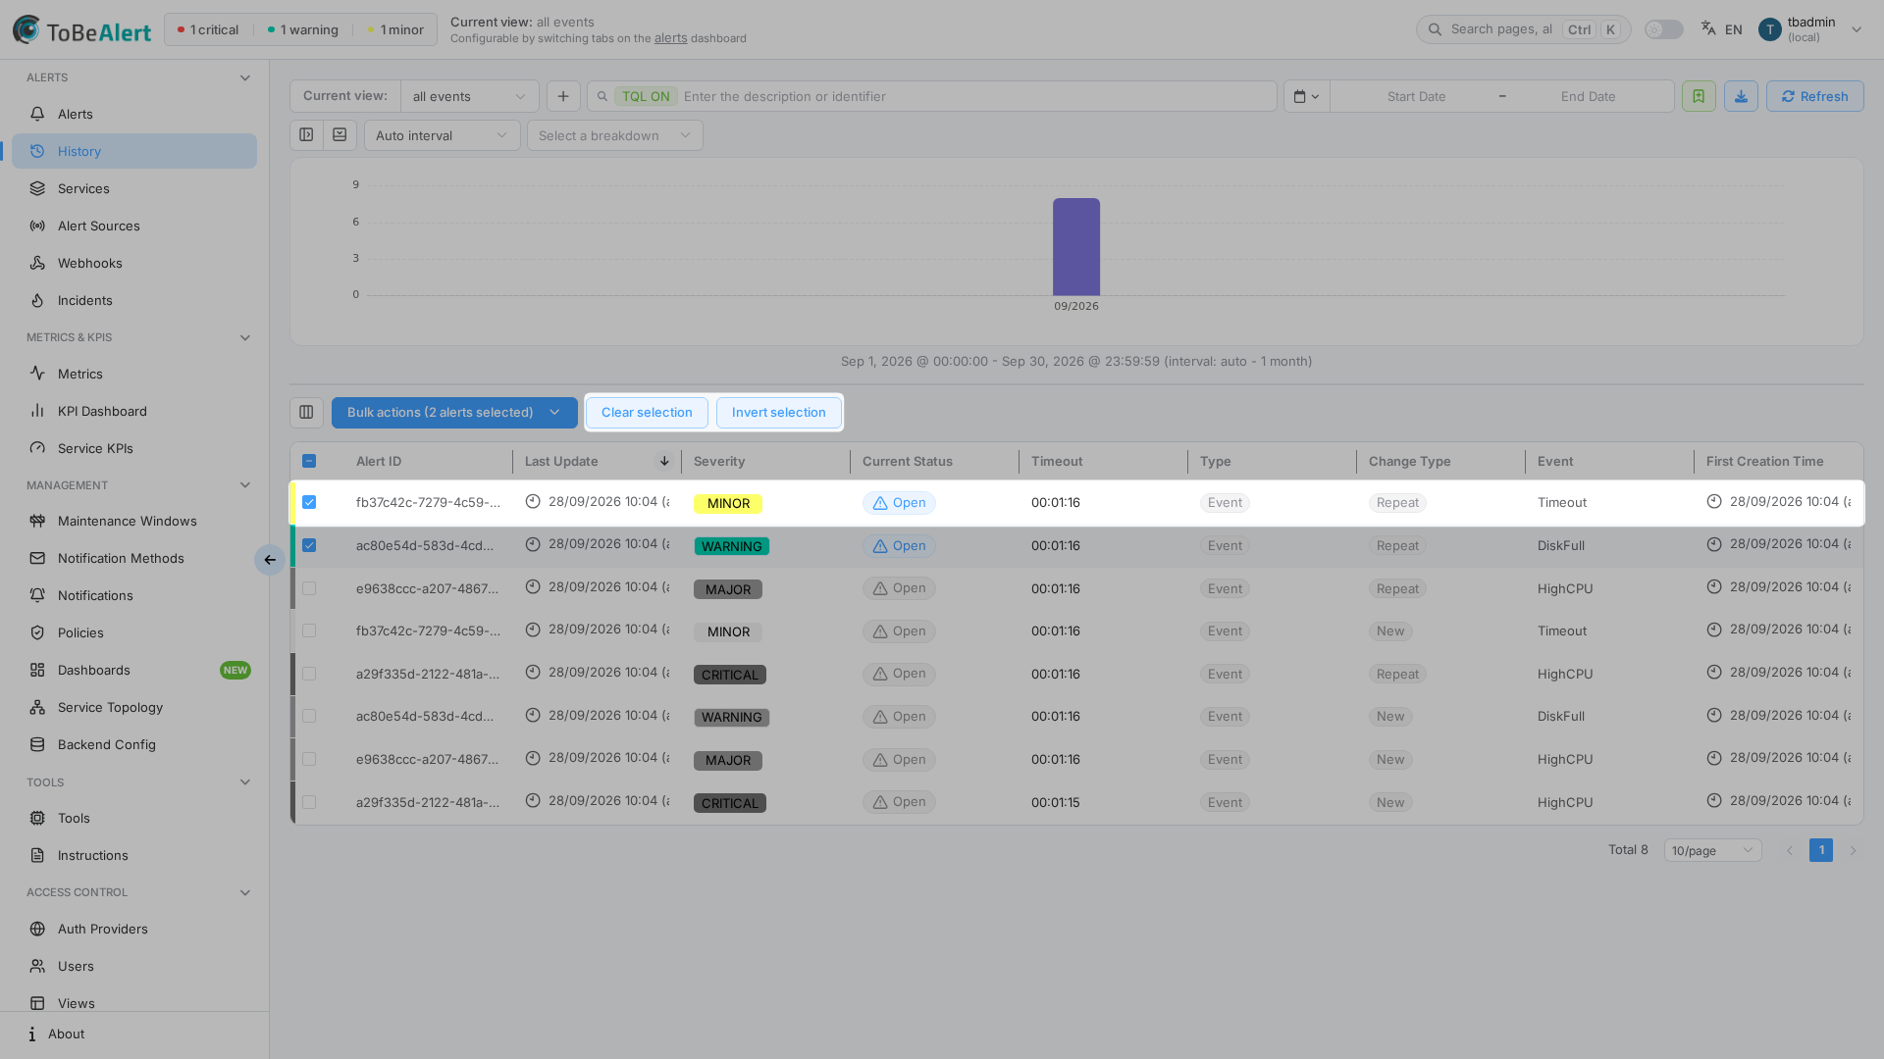This screenshot has height=1059, width=1884.
Task: Toggle the select-all header checkbox
Action: tap(309, 461)
